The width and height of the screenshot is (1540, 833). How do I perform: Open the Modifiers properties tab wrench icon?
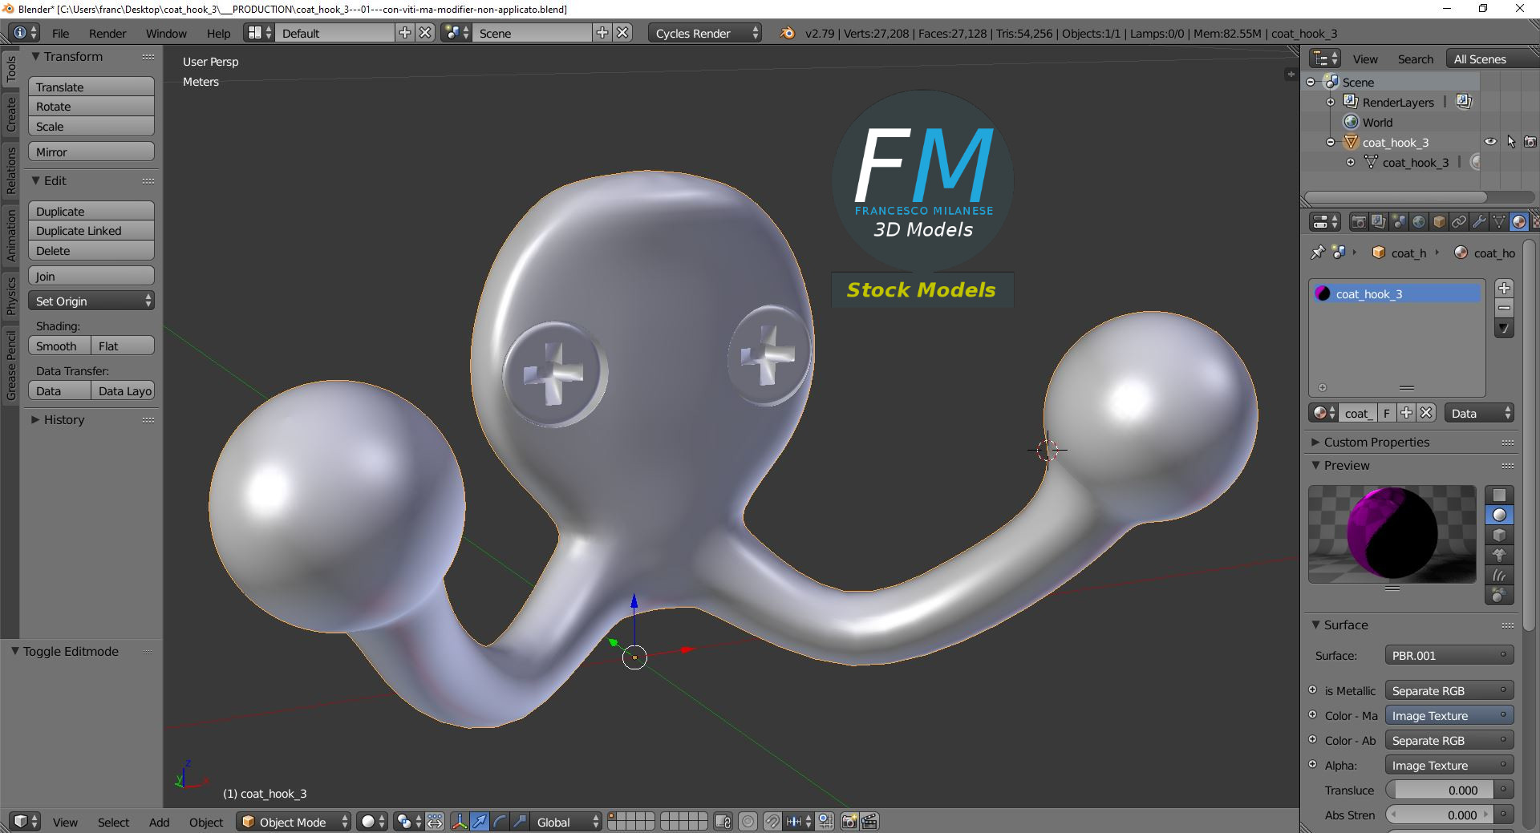pos(1479,222)
